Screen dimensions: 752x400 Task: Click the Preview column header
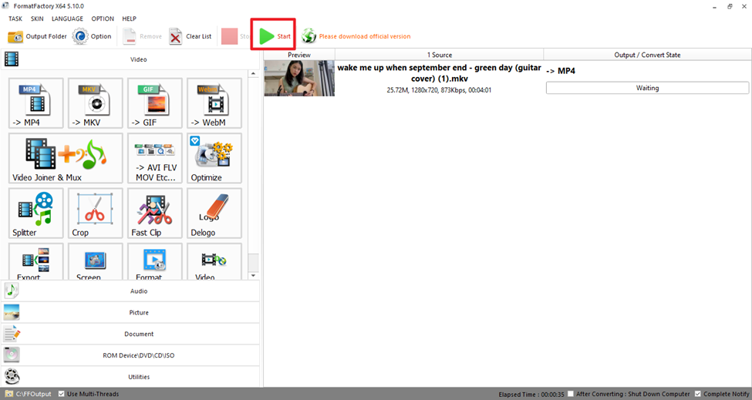299,55
